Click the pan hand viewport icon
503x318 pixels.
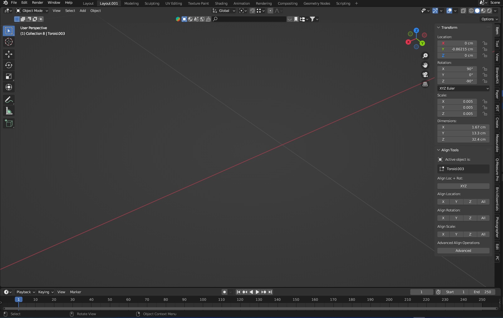(x=425, y=65)
